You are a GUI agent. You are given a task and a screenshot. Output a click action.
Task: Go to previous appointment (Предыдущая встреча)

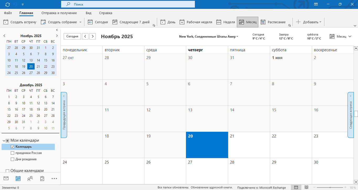pyautogui.click(x=64, y=115)
